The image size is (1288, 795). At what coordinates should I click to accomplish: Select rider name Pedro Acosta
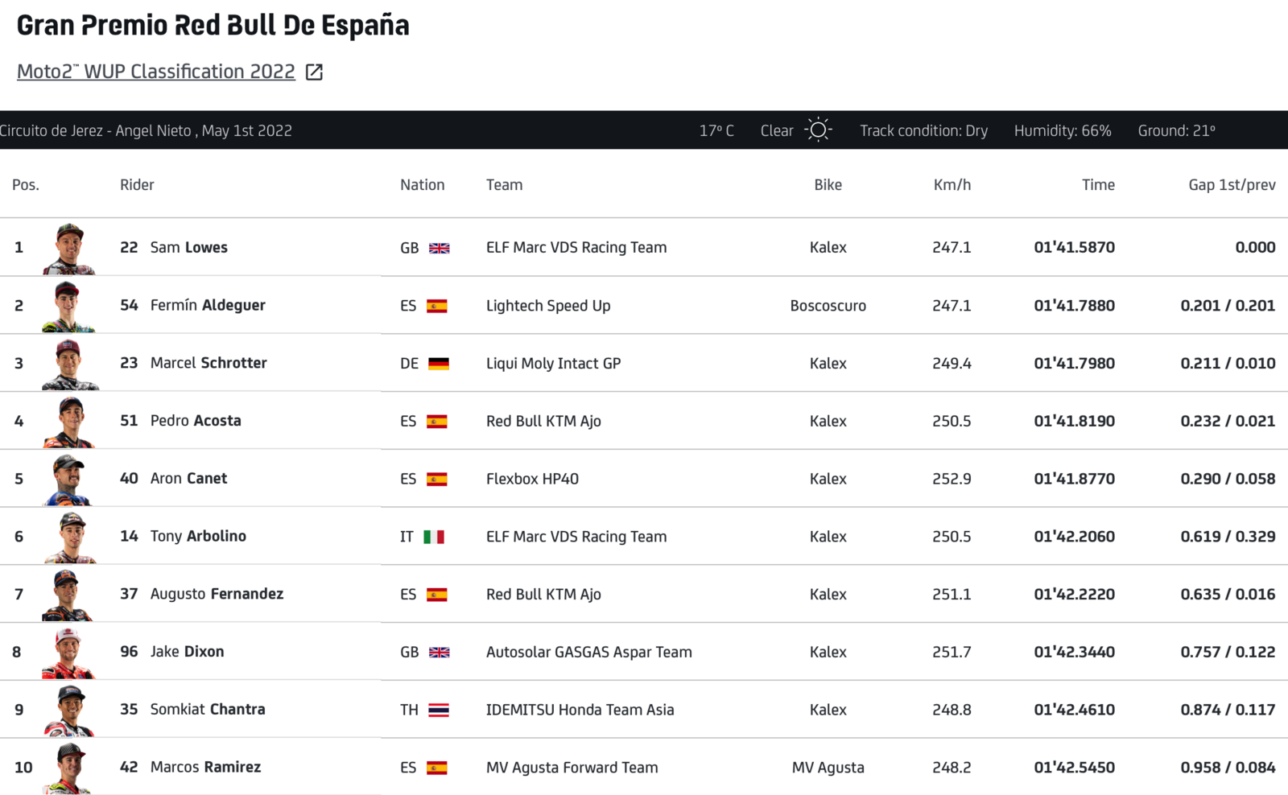[x=196, y=421]
